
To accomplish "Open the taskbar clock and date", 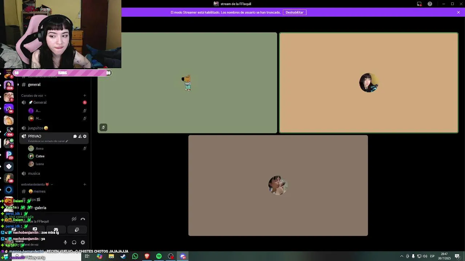I will (x=444, y=256).
